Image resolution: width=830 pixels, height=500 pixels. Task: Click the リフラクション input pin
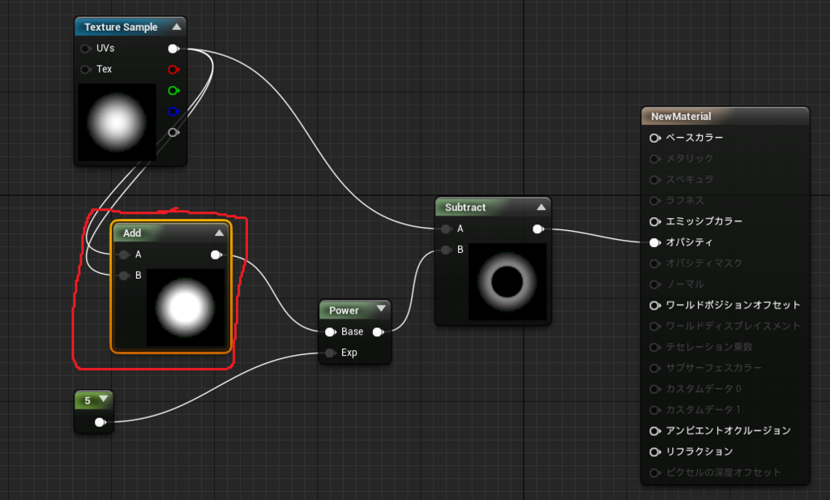click(x=655, y=452)
